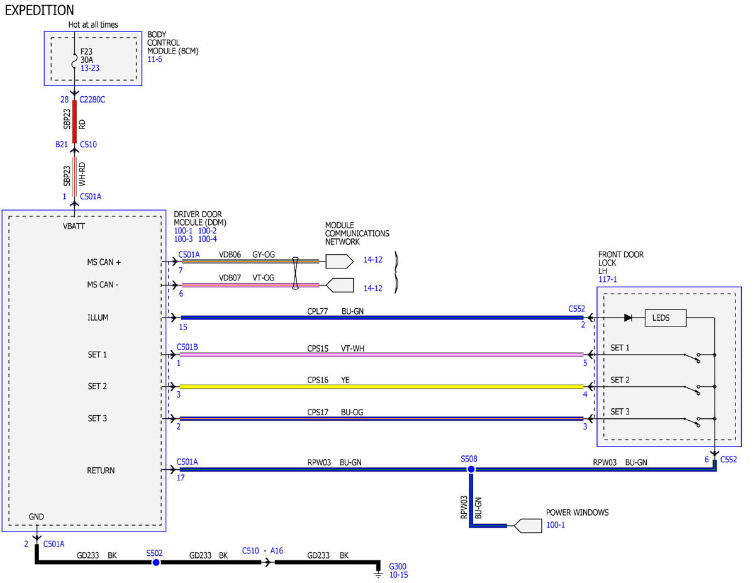Click the SET 2 switch symbol in the door lock

693,389
